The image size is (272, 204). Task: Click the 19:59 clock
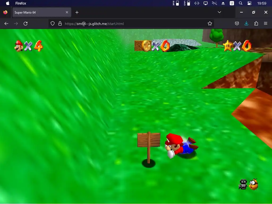262,3
